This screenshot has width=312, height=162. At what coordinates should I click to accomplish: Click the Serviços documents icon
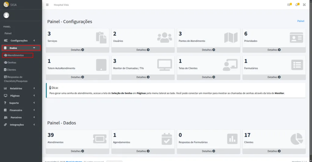(x=101, y=37)
